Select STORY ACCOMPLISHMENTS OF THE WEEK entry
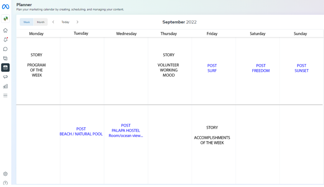The image size is (324, 187). 212,135
